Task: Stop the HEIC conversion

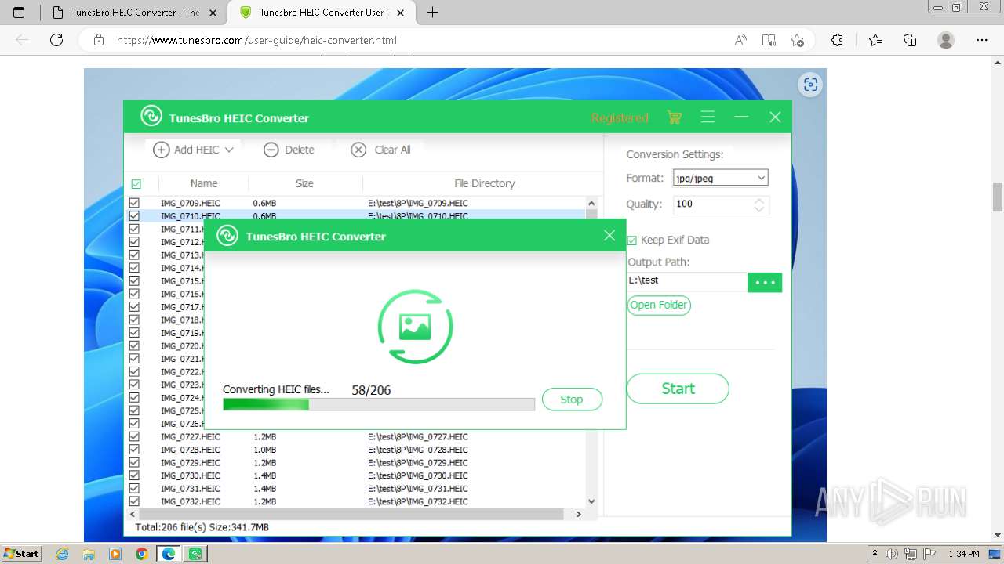Action: click(x=572, y=399)
